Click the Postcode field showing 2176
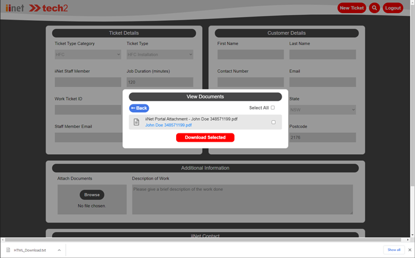The width and height of the screenshot is (415, 258). pyautogui.click(x=323, y=138)
